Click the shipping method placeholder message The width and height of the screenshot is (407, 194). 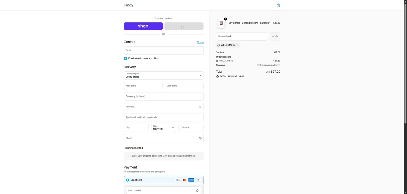point(164,156)
